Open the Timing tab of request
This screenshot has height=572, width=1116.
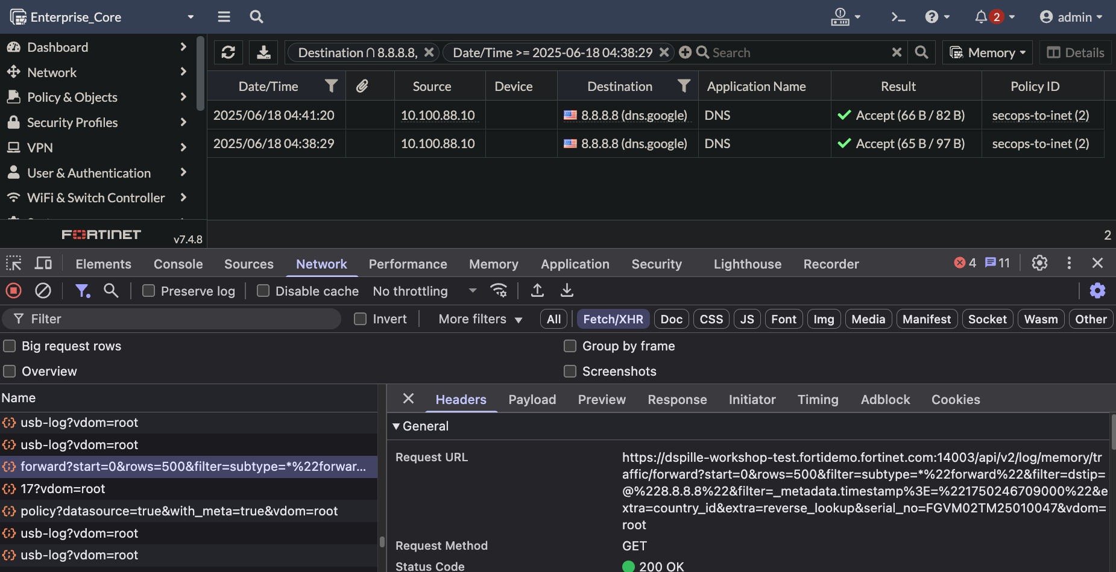[818, 400]
